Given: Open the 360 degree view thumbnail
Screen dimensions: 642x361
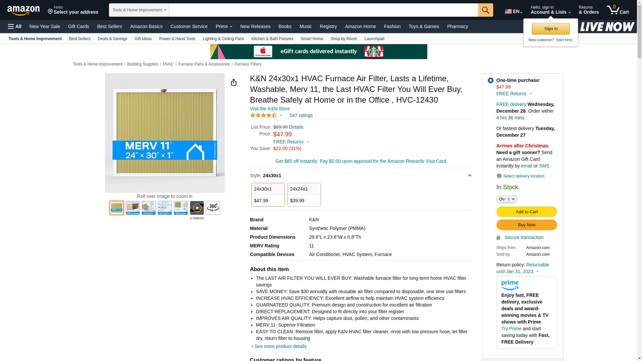Looking at the screenshot, I should [213, 208].
